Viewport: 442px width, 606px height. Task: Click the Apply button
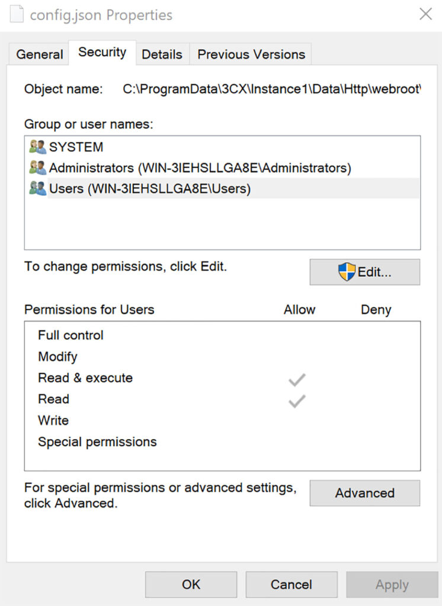(392, 584)
